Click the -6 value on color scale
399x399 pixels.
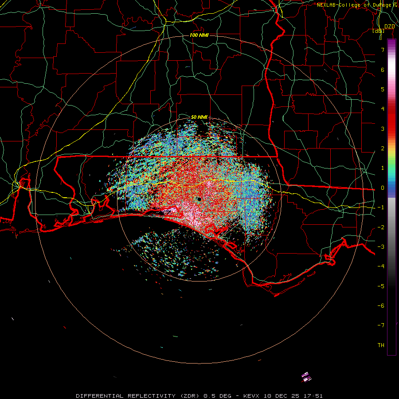(381, 306)
